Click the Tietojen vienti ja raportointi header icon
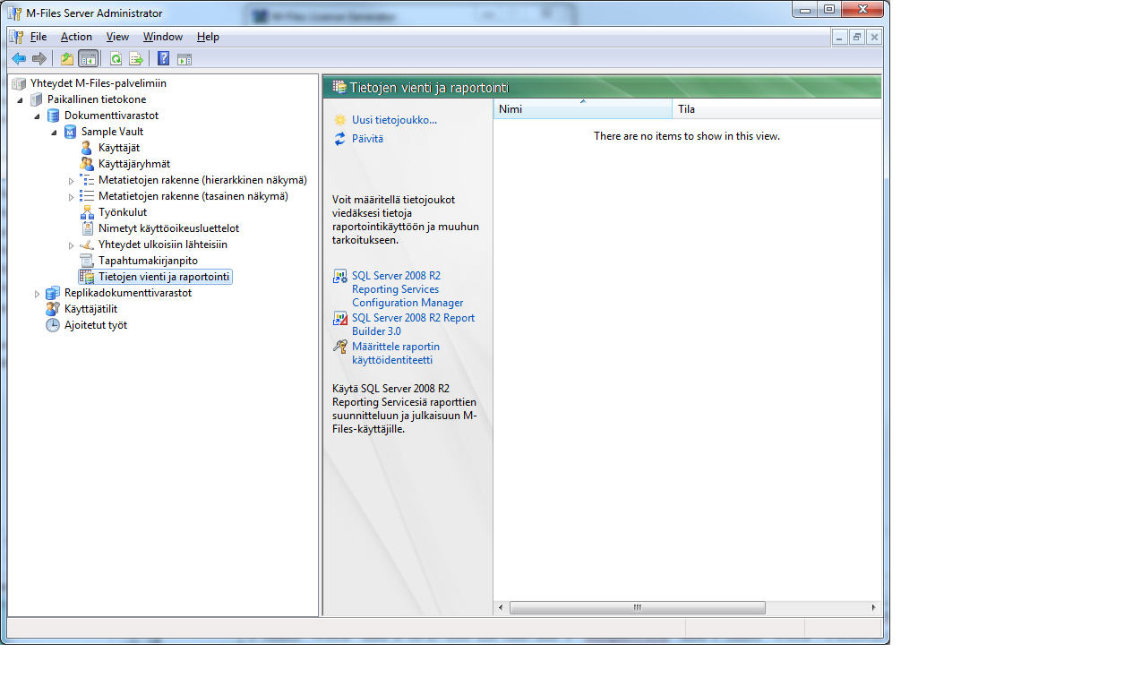The image size is (1124, 678). 339,87
